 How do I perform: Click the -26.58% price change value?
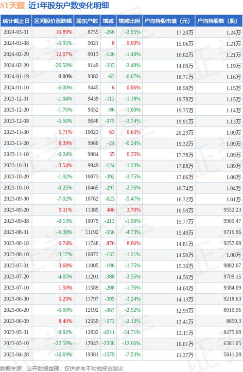[63, 66]
